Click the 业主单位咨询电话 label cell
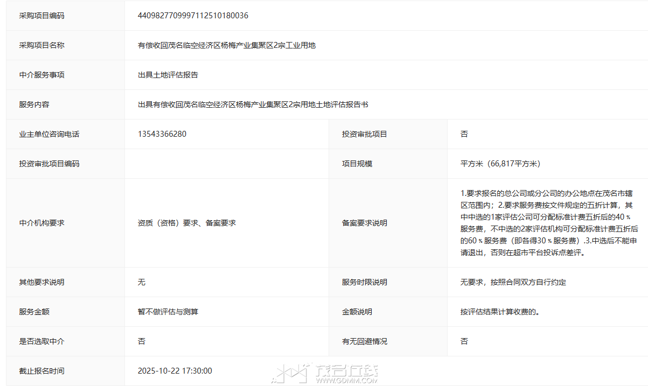648x386 pixels. pyautogui.click(x=49, y=134)
